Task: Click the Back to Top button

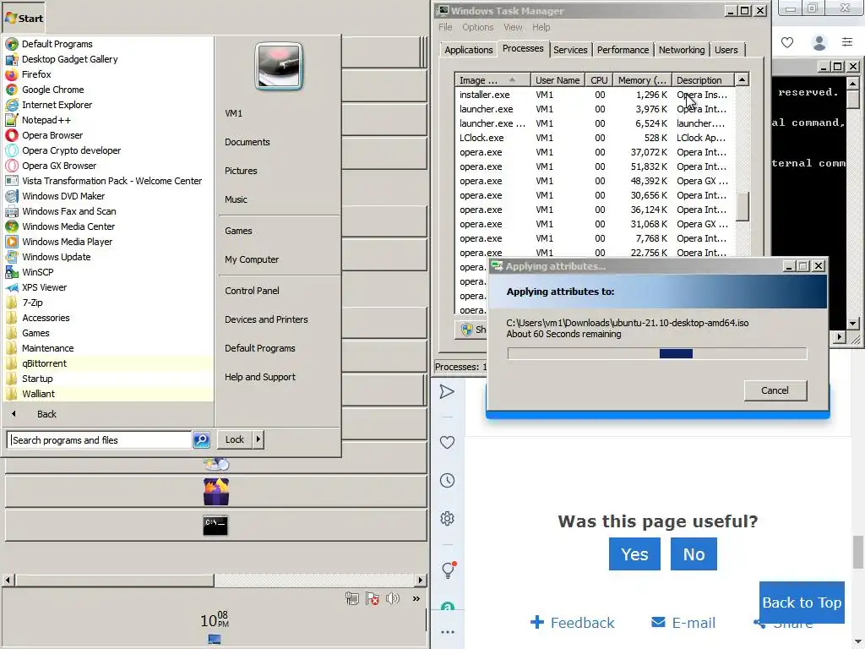Action: [802, 602]
